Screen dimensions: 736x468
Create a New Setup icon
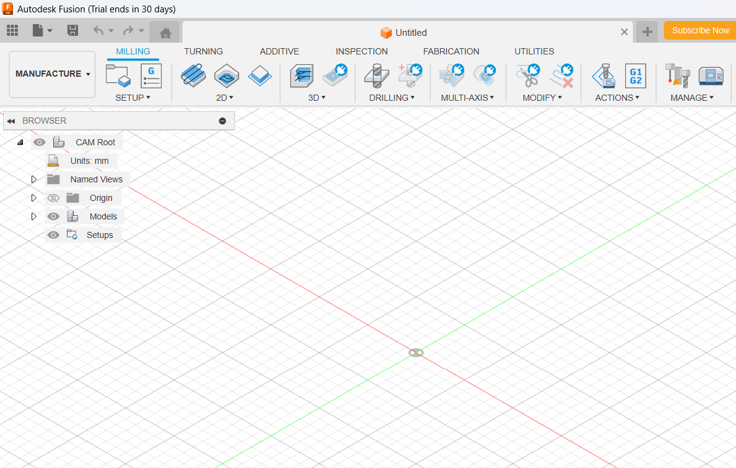118,76
